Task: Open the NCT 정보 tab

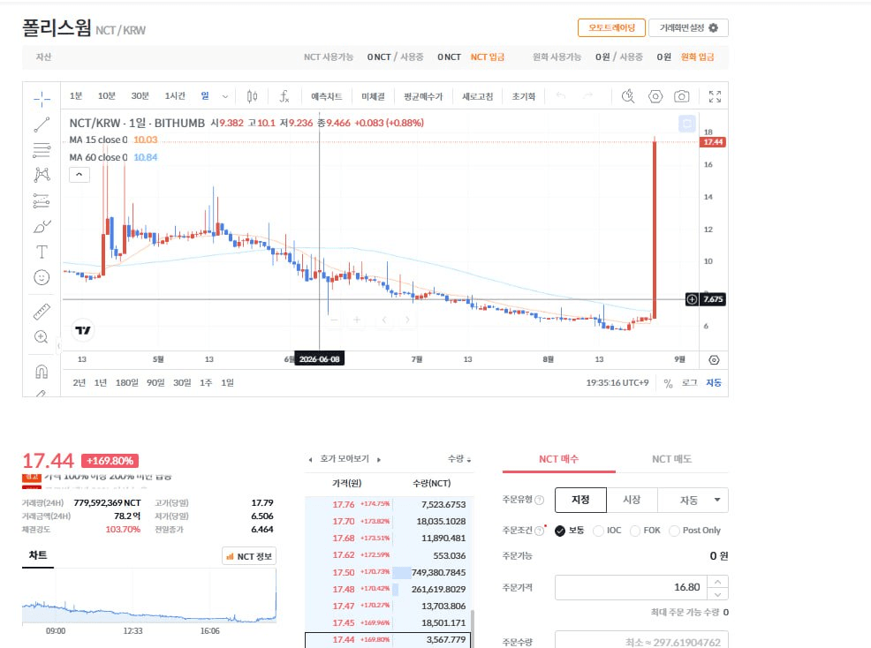Action: click(249, 556)
